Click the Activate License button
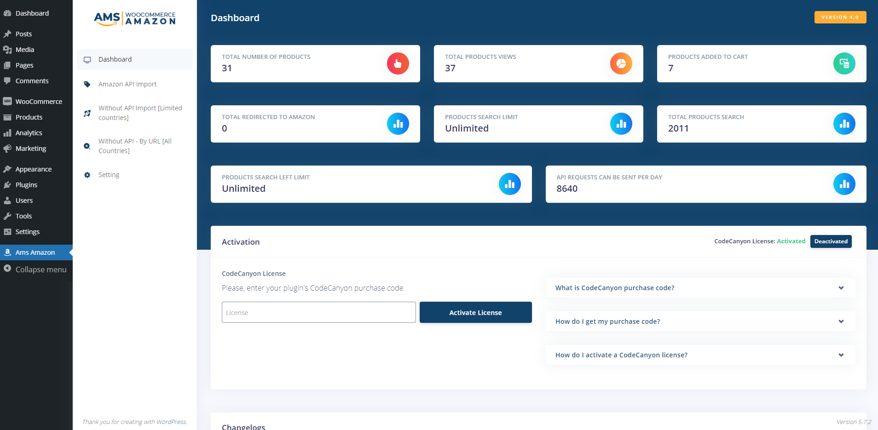Image resolution: width=878 pixels, height=430 pixels. click(475, 312)
